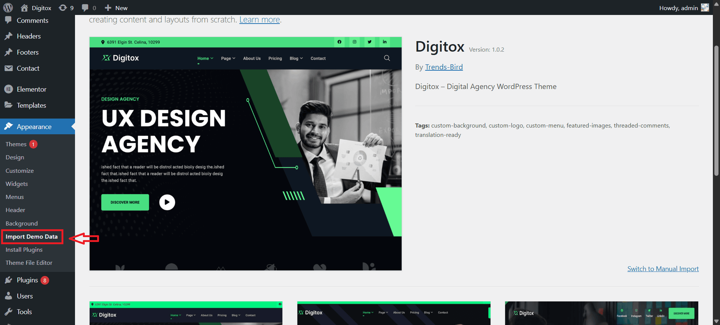Click the Facebook icon in preview header
Image resolution: width=720 pixels, height=325 pixels.
(x=339, y=42)
